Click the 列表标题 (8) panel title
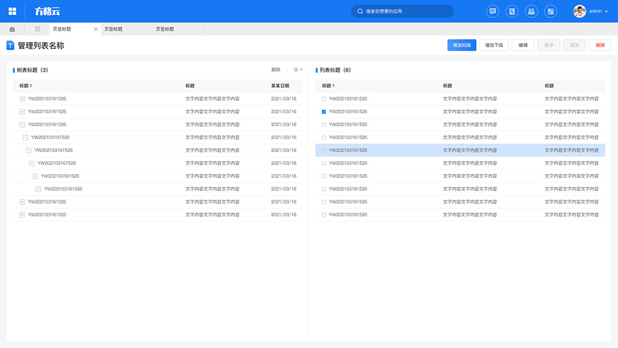Image resolution: width=618 pixels, height=348 pixels. (x=334, y=70)
